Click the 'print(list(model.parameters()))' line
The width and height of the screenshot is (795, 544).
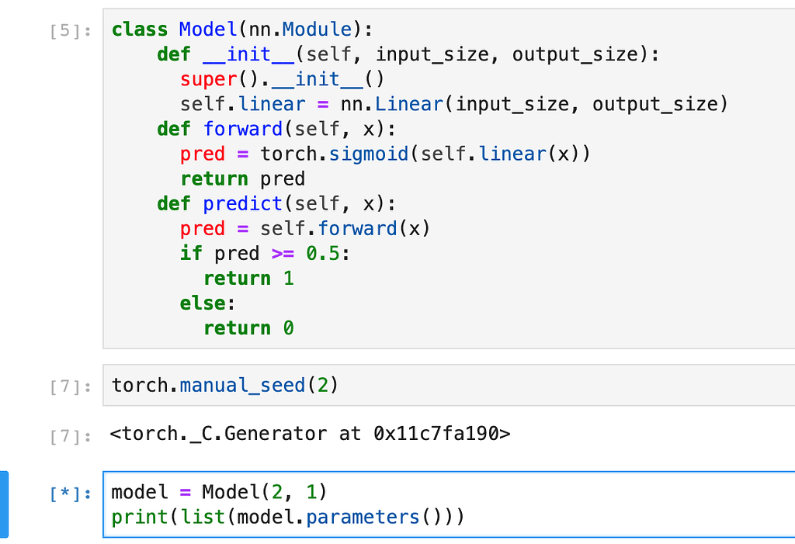pos(287,517)
